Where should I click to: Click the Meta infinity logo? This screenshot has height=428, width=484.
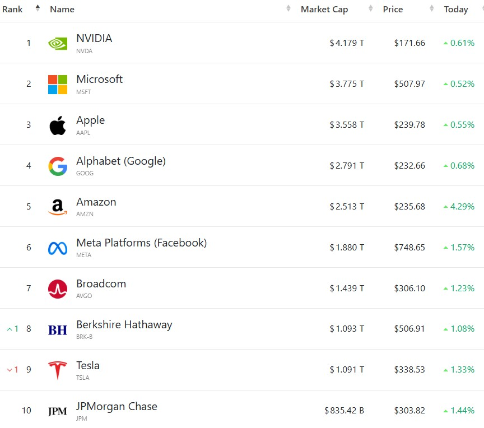point(58,248)
